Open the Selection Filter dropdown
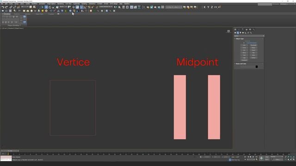Viewport: 296px width, 166px height. (x=25, y=7)
